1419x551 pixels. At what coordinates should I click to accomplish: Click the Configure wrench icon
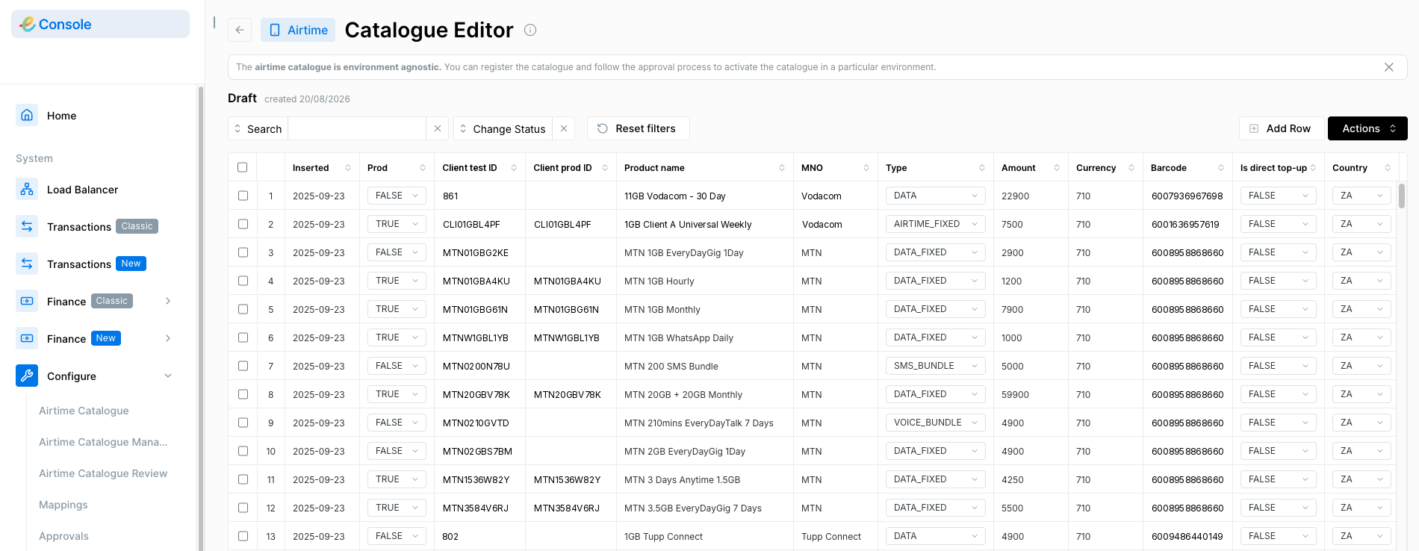point(27,376)
